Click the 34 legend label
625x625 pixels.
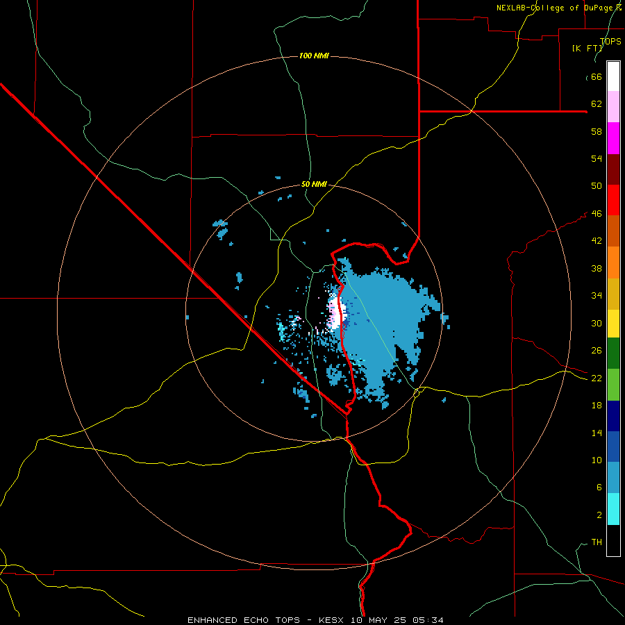click(x=597, y=296)
